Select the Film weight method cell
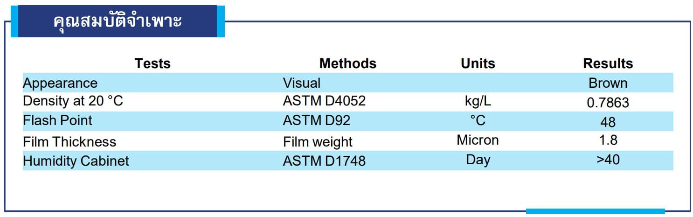 point(318,141)
